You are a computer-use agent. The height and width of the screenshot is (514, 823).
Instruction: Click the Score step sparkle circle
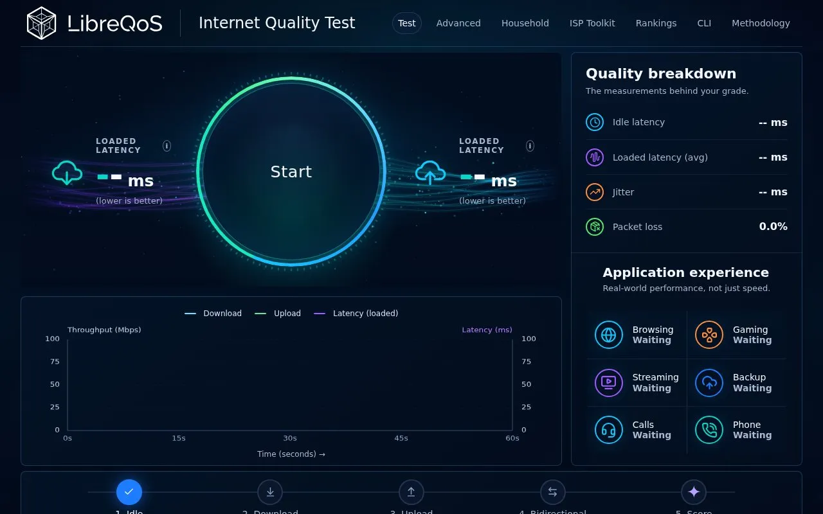point(694,492)
